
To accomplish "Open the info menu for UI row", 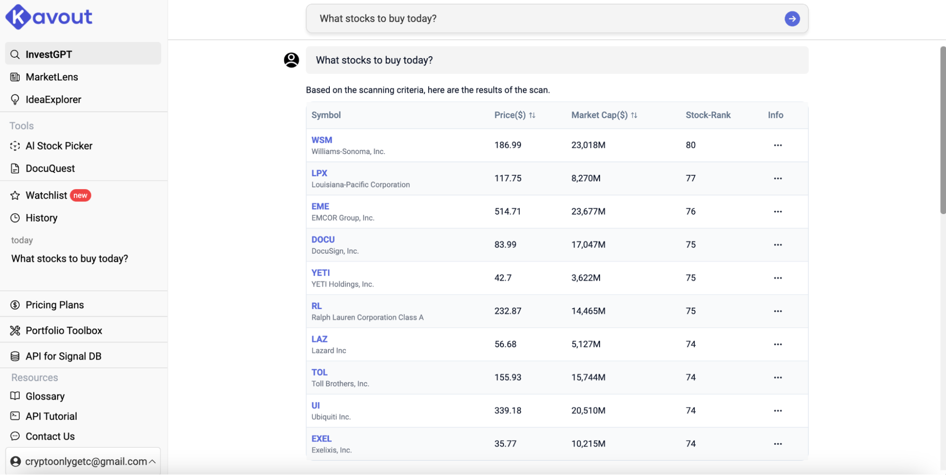I will point(778,411).
